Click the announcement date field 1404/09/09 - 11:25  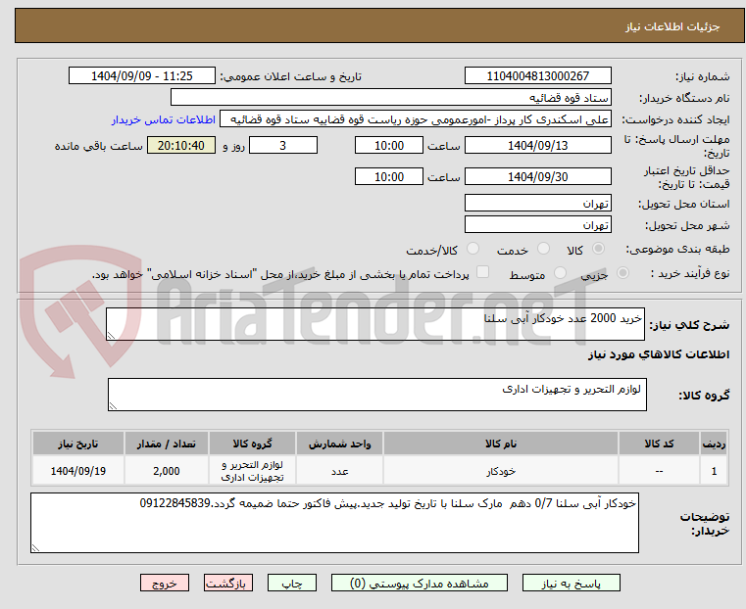142,76
